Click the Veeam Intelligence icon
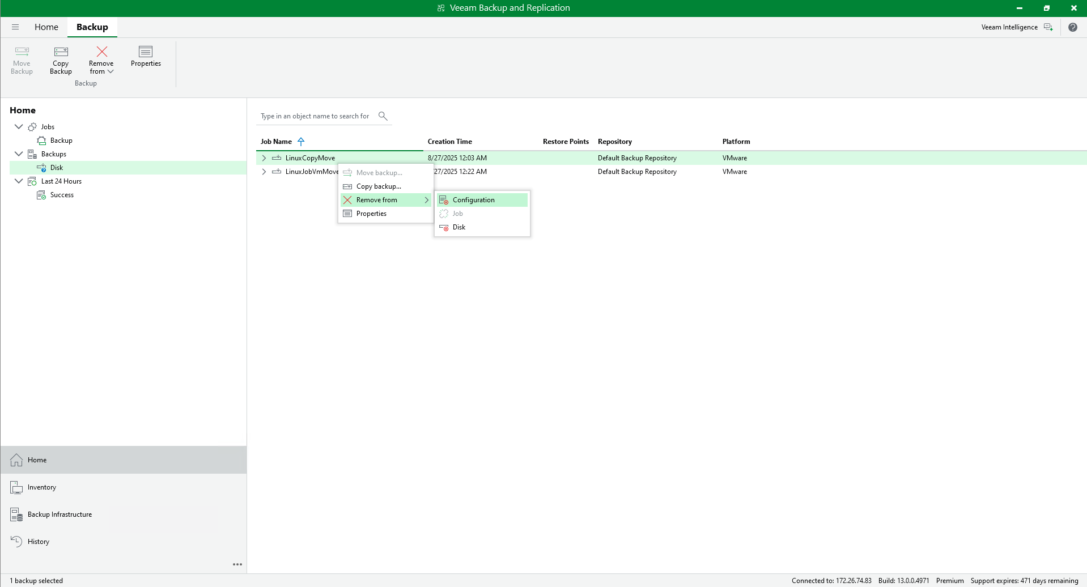The image size is (1087, 587). [x=1048, y=27]
